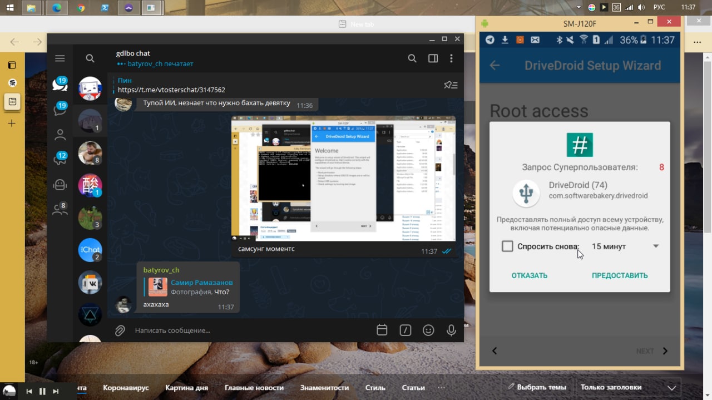Open Windows Start menu
Image resolution: width=712 pixels, height=400 pixels.
[x=10, y=7]
